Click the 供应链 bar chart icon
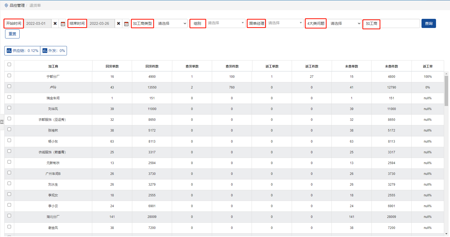The width and height of the screenshot is (450, 237). pyautogui.click(x=9, y=51)
